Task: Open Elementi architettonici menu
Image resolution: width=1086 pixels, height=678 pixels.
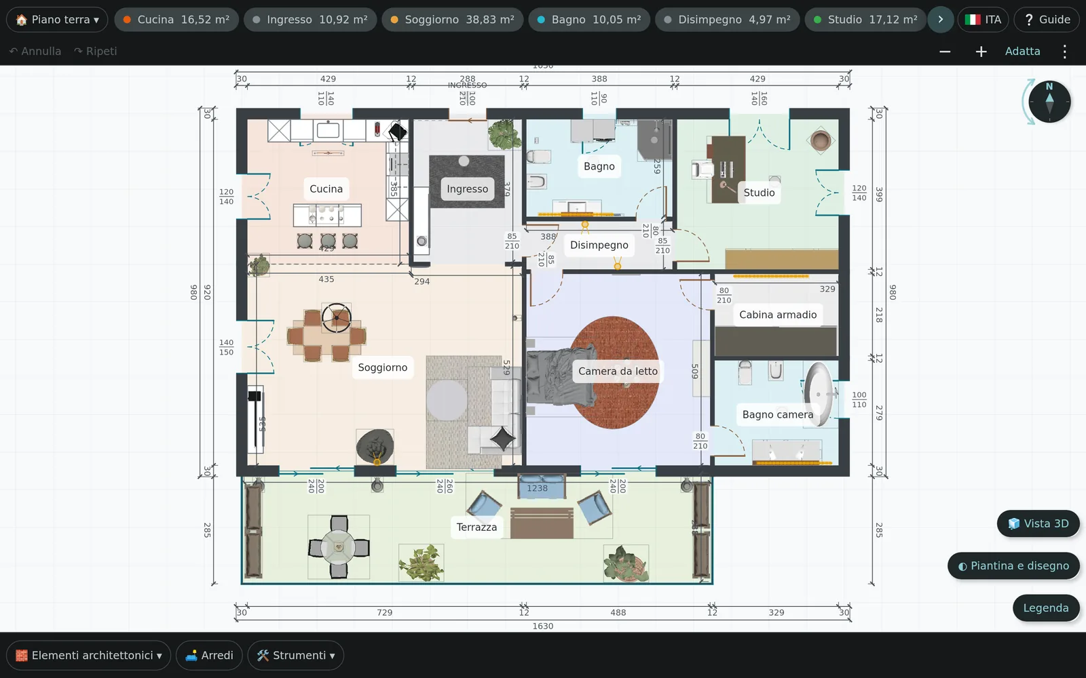Action: [88, 655]
